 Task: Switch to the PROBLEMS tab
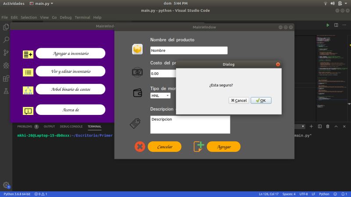point(25,126)
